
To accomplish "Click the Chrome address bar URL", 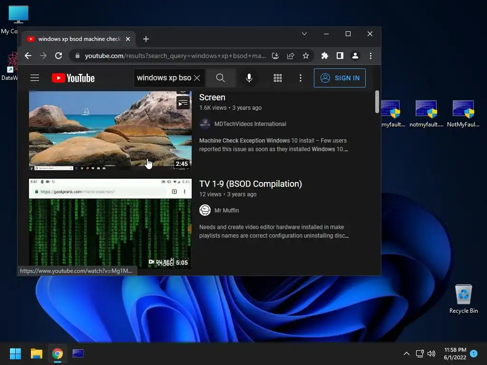I will (x=175, y=56).
